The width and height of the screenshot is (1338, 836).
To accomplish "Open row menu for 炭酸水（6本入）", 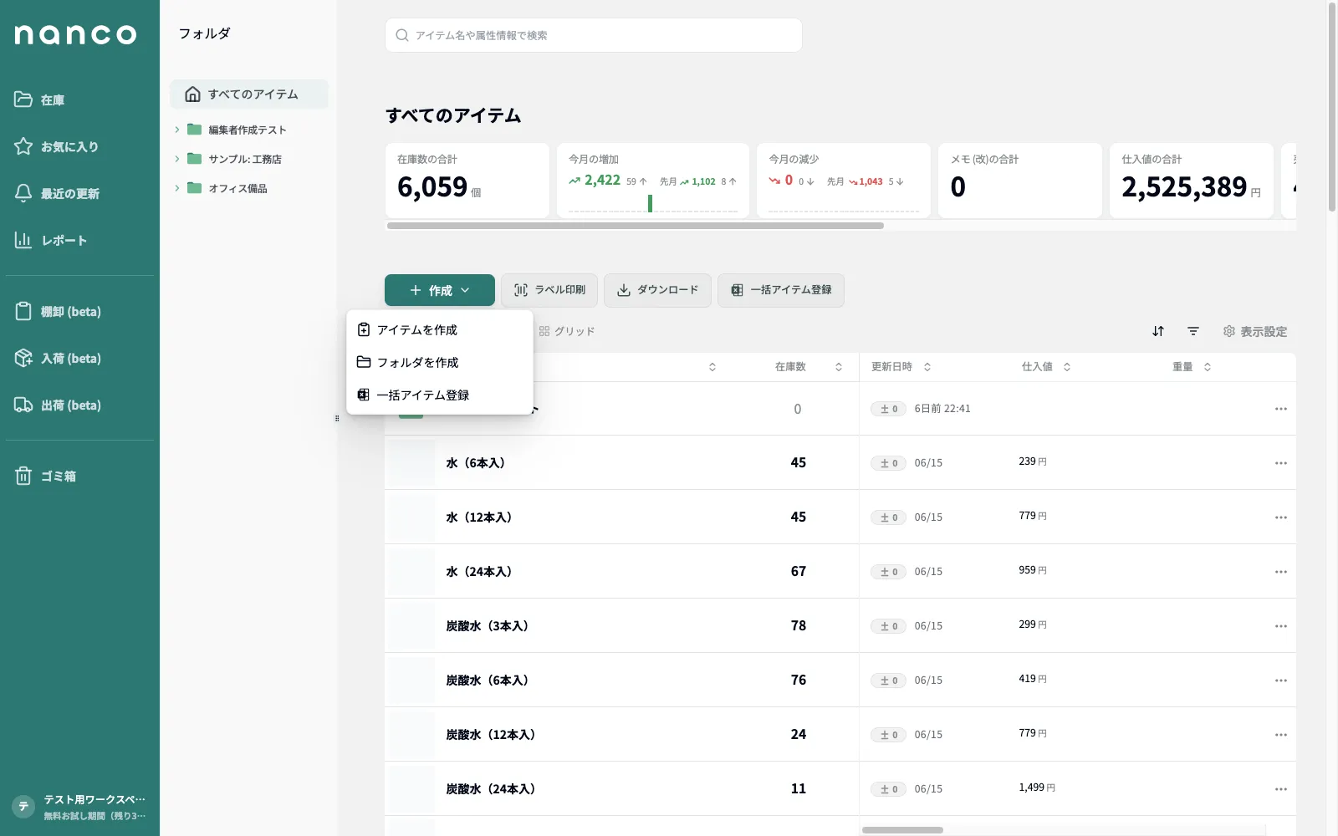I will (x=1281, y=681).
